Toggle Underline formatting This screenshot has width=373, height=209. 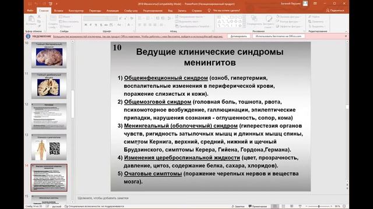96,24
